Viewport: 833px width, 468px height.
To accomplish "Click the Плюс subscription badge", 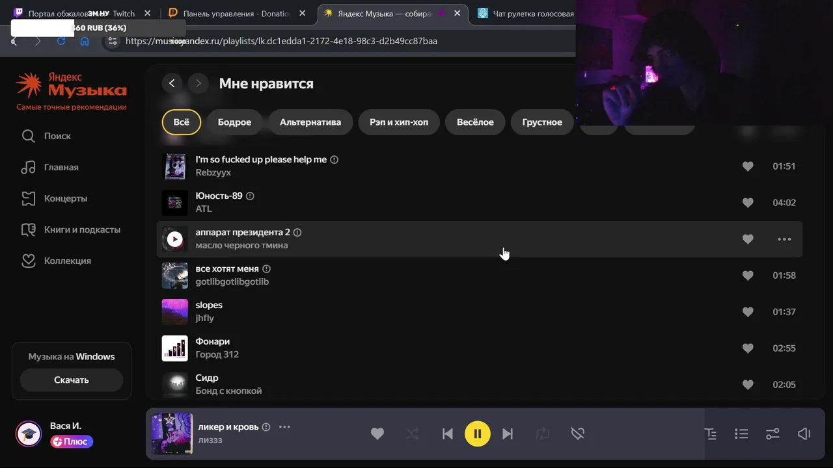I will (x=72, y=441).
